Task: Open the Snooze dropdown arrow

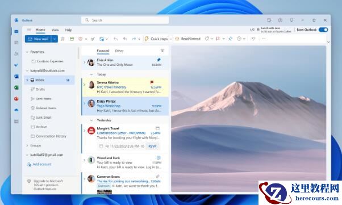Action: (244, 39)
